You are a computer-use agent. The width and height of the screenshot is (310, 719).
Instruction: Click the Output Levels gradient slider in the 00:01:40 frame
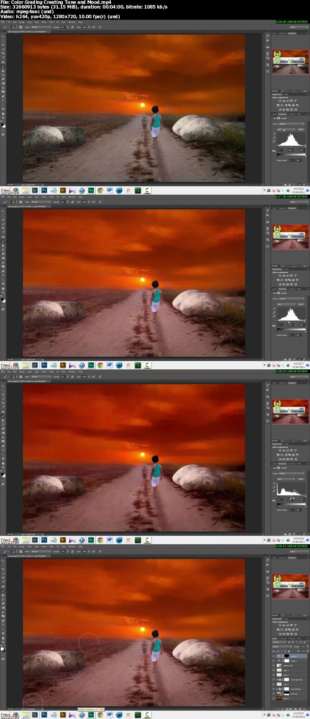pyautogui.click(x=291, y=329)
